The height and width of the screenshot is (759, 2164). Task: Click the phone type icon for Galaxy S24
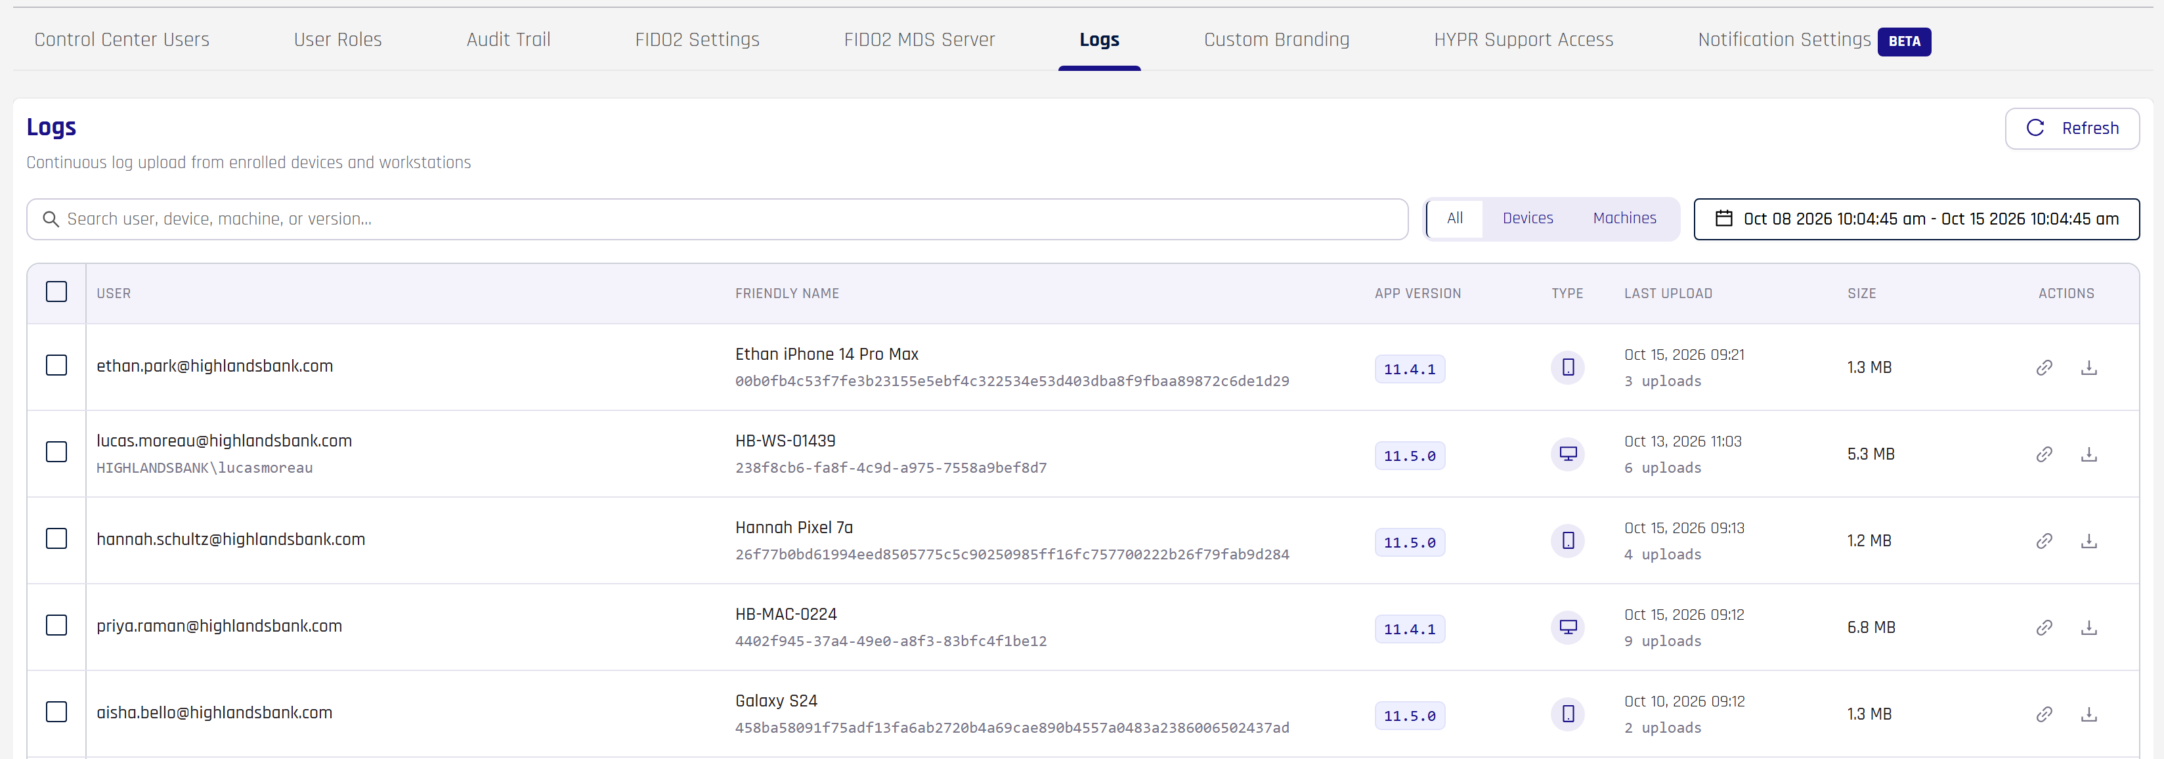click(1568, 714)
